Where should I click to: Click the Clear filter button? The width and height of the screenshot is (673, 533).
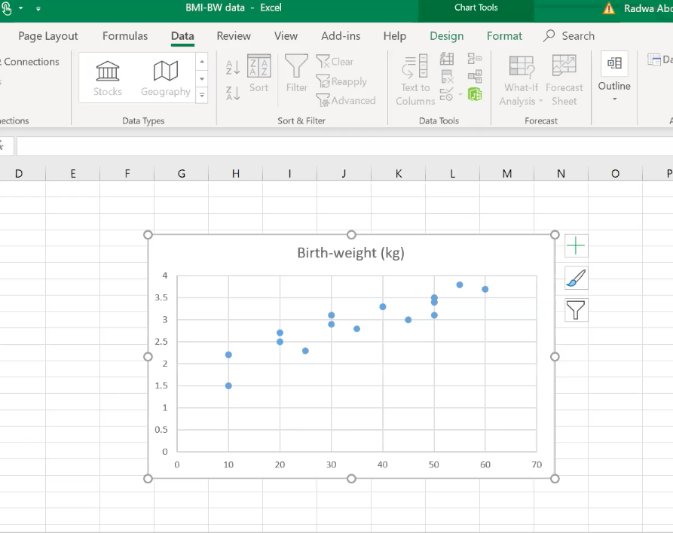[335, 61]
